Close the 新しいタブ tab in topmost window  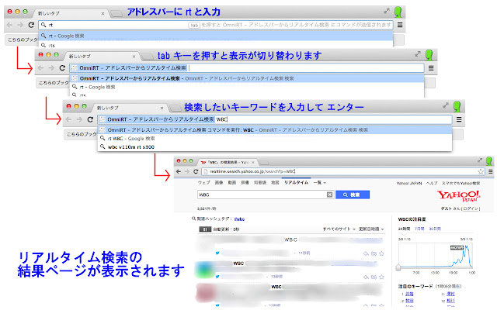[103, 14]
